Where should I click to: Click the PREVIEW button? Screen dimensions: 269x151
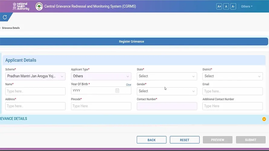point(218,140)
